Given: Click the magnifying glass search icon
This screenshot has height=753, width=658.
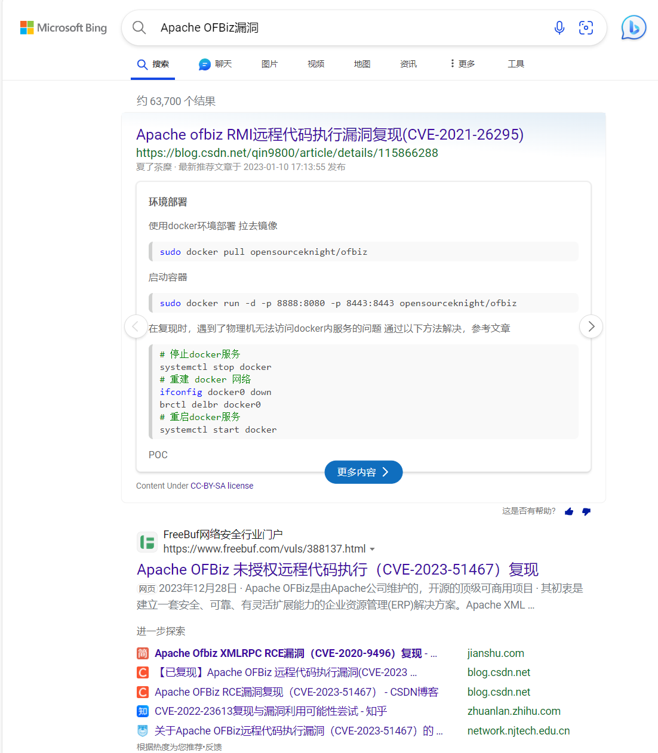Looking at the screenshot, I should (139, 27).
